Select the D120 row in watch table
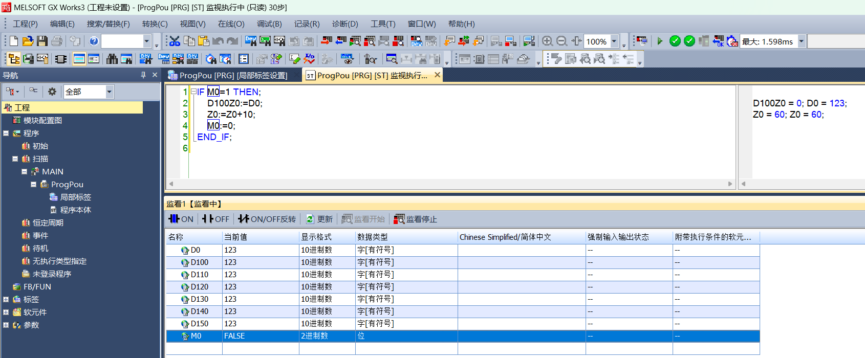Image resolution: width=865 pixels, height=358 pixels. pyautogui.click(x=200, y=287)
